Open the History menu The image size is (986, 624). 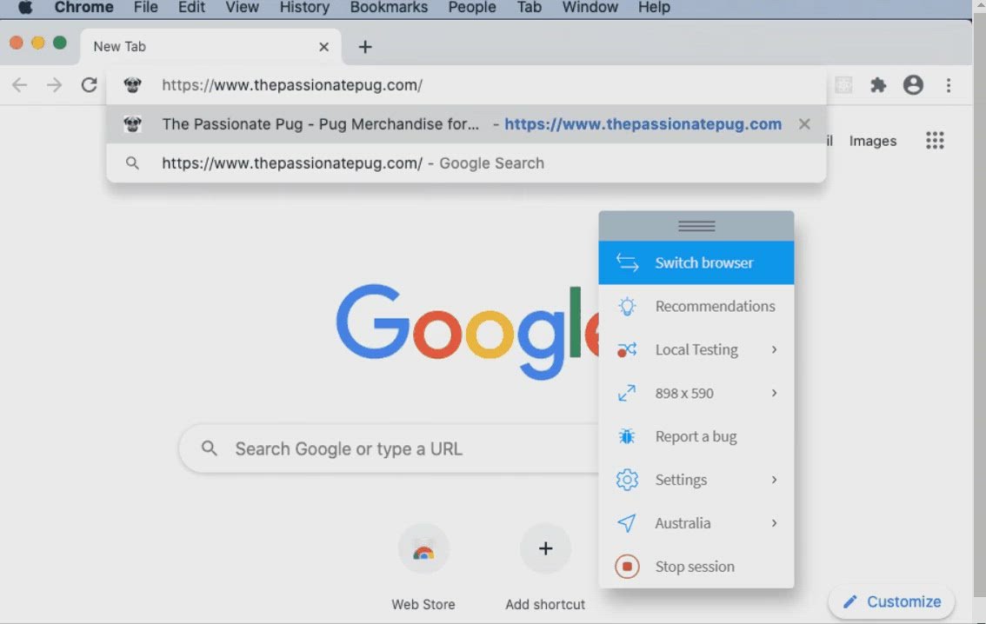304,8
